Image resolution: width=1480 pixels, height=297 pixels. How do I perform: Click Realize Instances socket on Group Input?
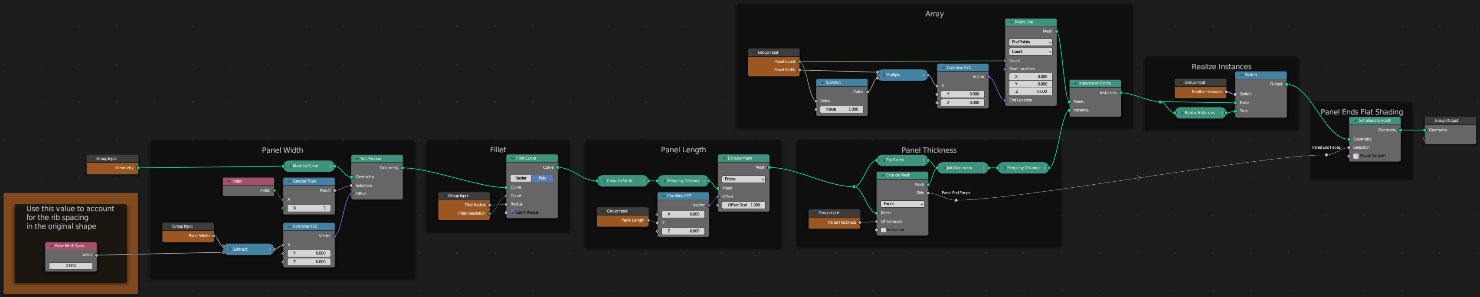(1226, 92)
